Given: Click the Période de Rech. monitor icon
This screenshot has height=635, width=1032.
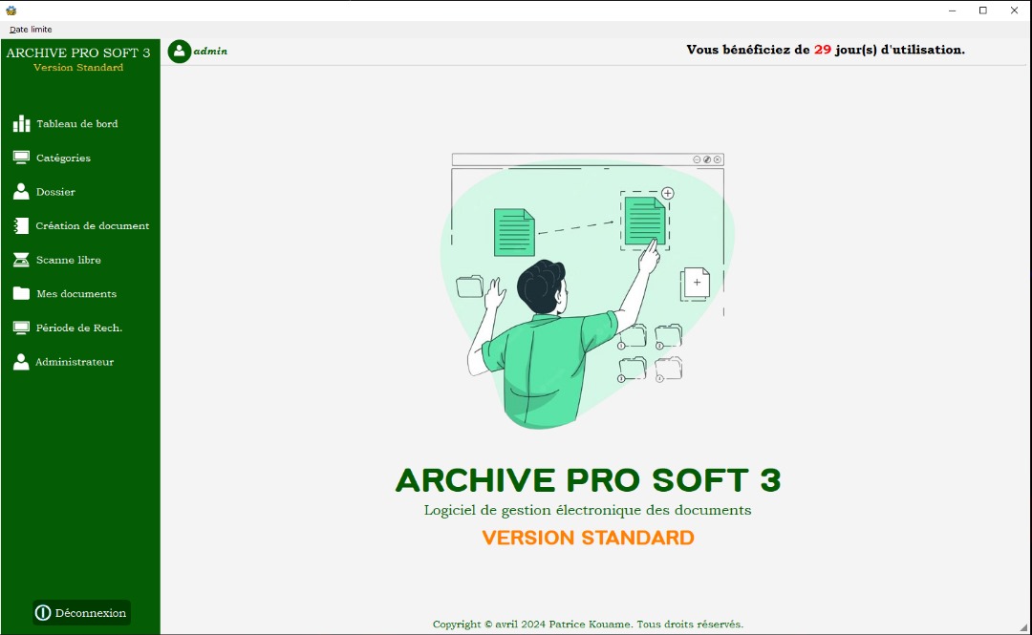Looking at the screenshot, I should tap(21, 328).
